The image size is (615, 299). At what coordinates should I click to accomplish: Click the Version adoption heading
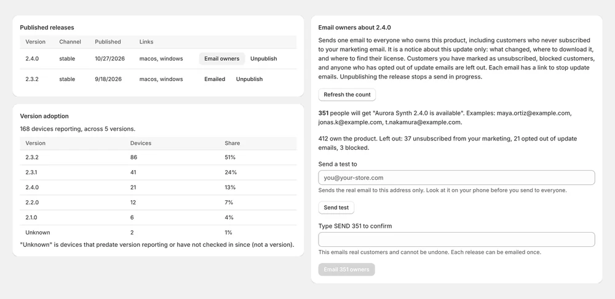point(44,116)
